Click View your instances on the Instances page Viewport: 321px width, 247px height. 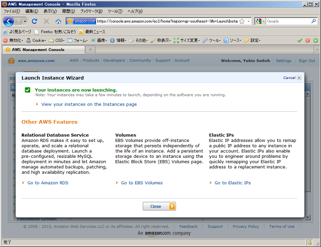click(x=89, y=104)
